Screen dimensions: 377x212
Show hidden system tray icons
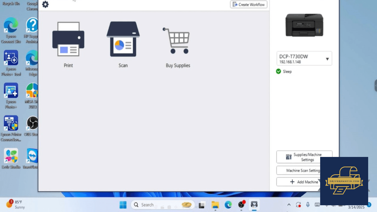click(289, 205)
